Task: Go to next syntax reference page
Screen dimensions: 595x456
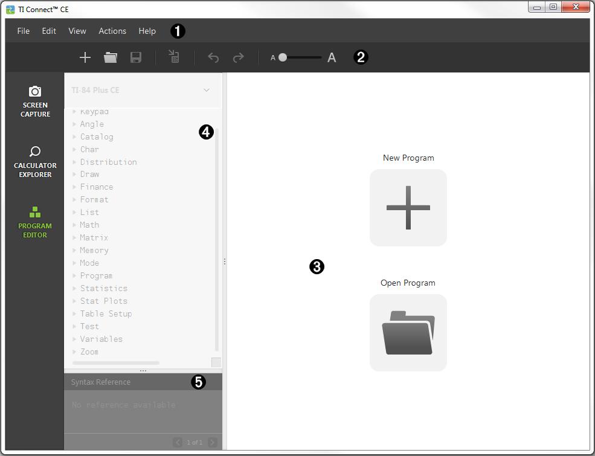Action: point(213,442)
